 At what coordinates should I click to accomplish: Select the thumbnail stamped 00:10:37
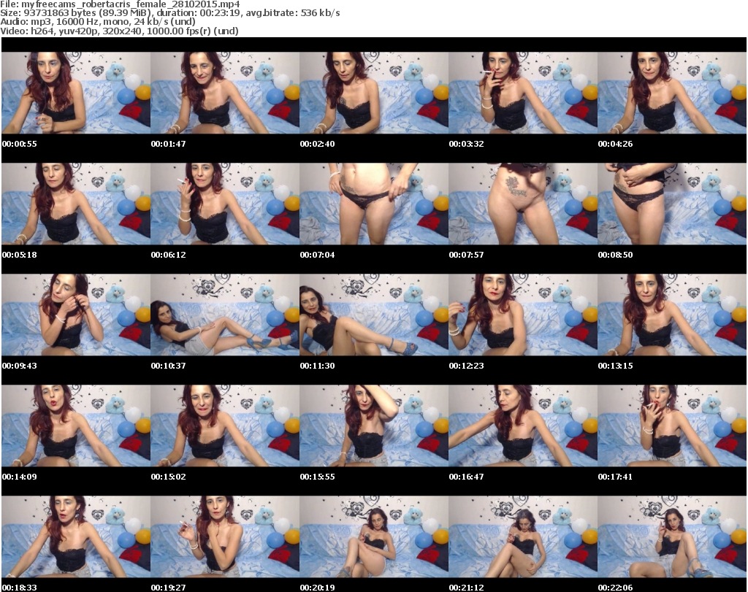point(225,315)
